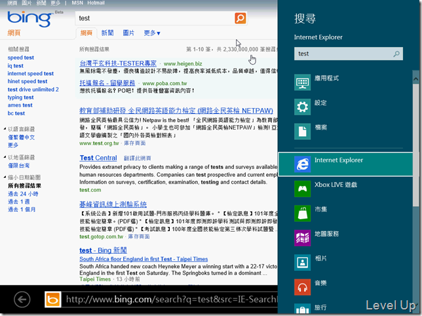The height and width of the screenshot is (316, 422).
Task: Open Hotmail in the top bar
Action: (x=96, y=3)
